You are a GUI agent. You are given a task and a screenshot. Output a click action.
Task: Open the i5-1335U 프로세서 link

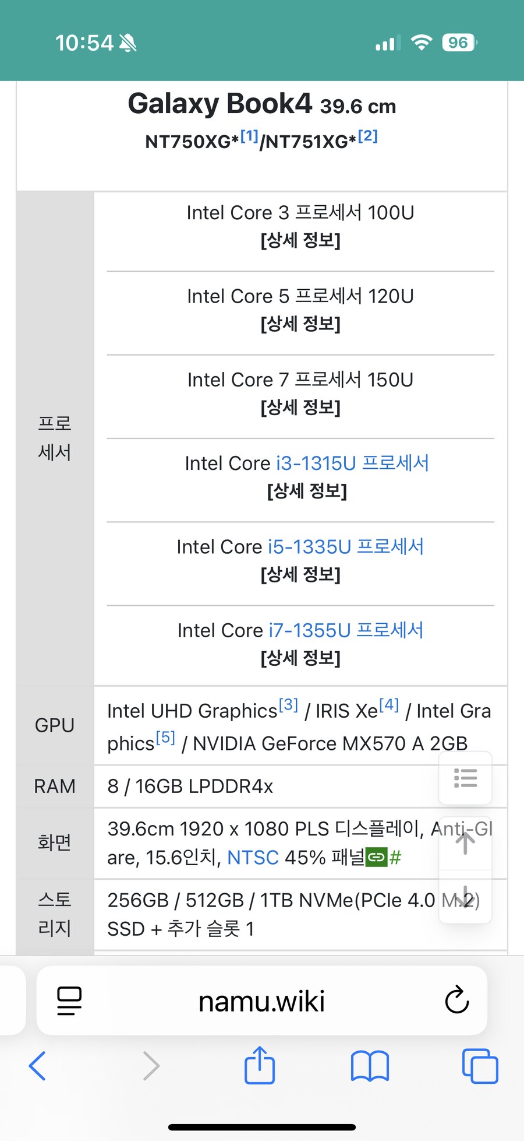pos(346,546)
